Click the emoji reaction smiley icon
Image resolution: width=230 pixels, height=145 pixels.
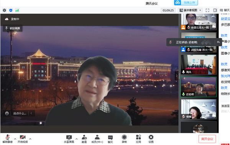coord(7,113)
